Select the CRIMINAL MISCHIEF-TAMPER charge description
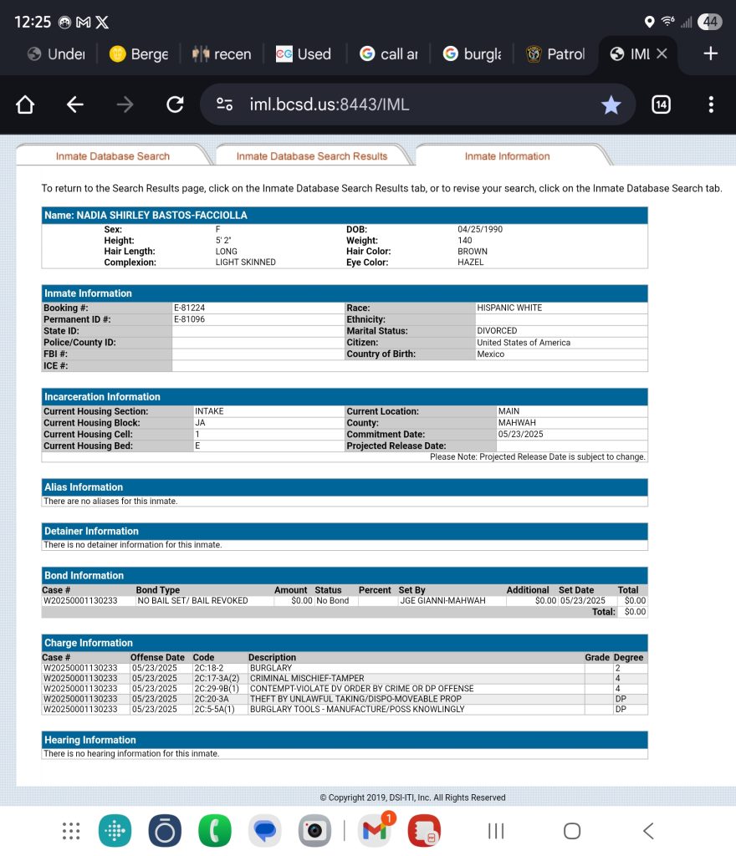 tap(307, 678)
